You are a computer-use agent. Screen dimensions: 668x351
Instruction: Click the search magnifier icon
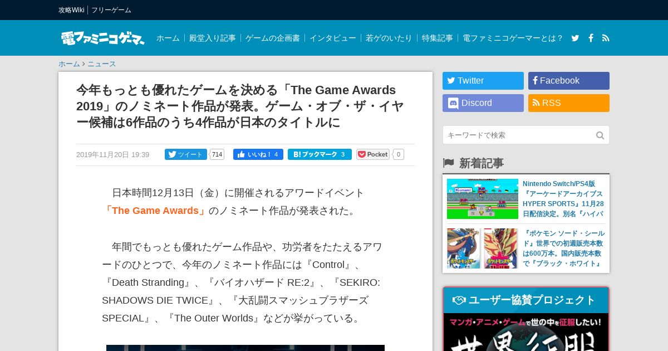point(600,135)
